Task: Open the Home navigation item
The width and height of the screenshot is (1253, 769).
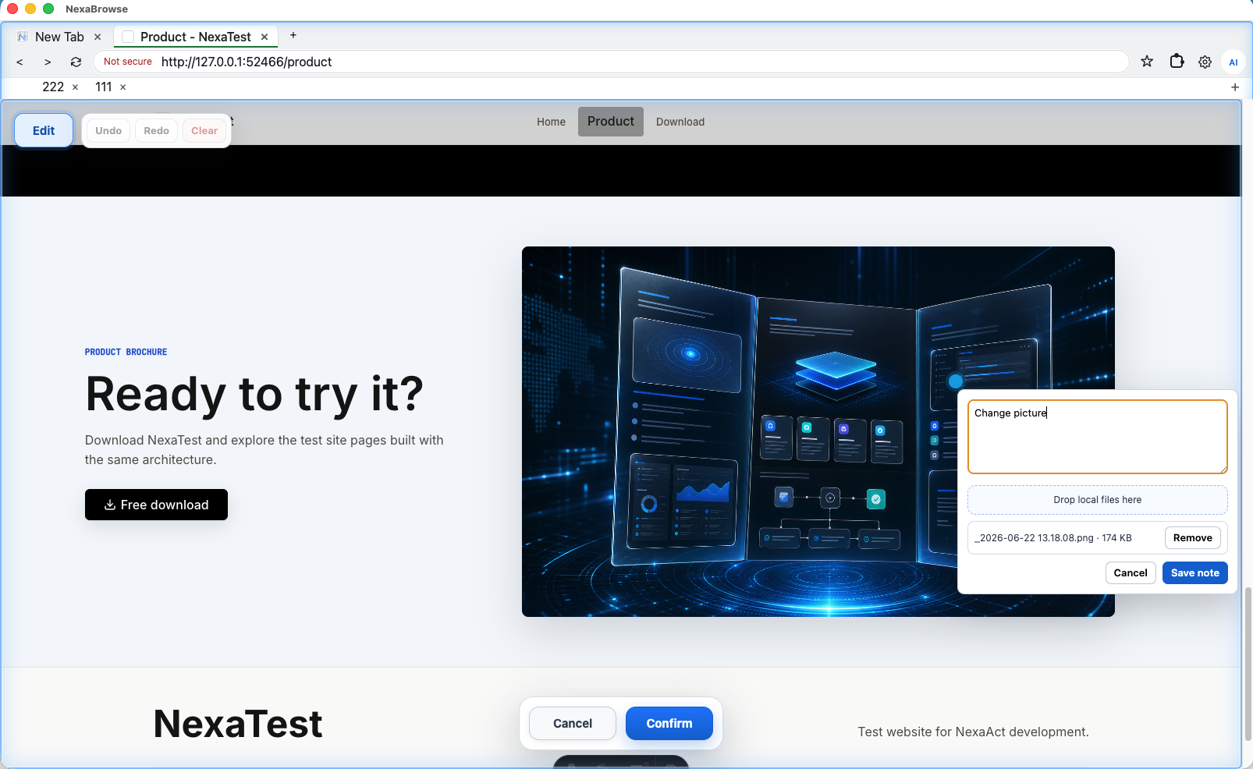Action: pos(551,122)
